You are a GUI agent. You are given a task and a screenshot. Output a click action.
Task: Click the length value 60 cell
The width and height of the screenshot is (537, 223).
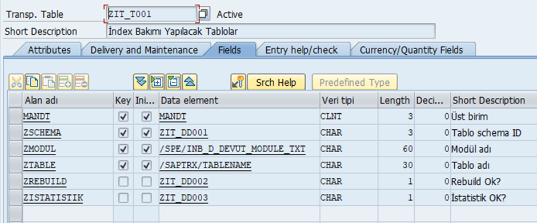point(396,149)
